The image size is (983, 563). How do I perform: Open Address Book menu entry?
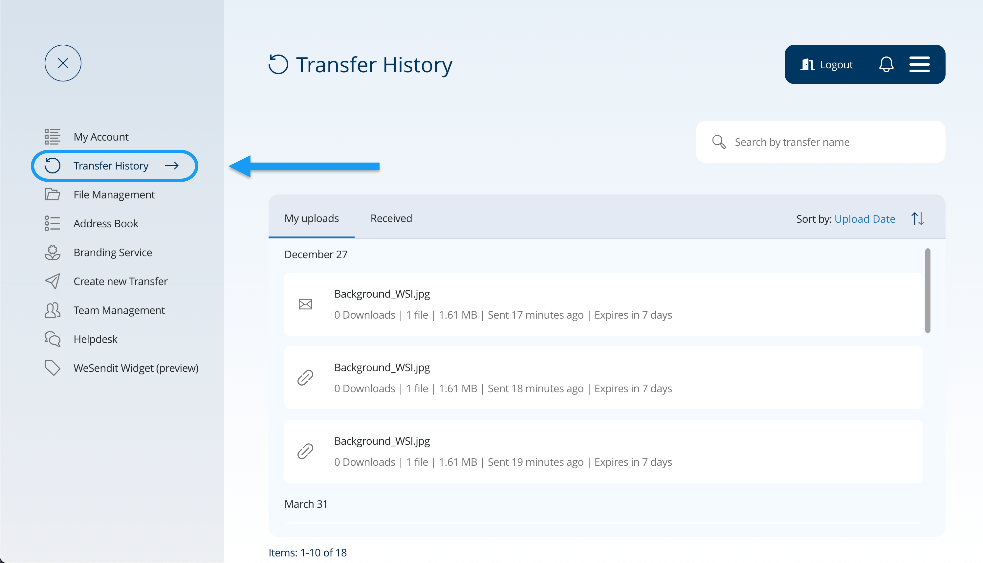106,223
